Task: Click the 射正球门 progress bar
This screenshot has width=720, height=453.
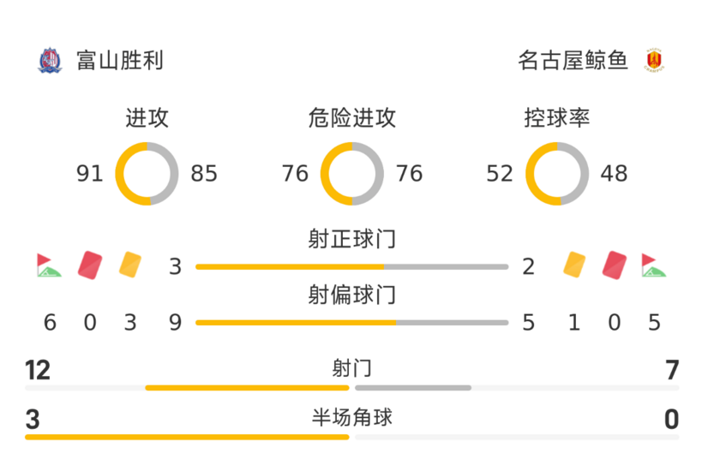Action: (x=352, y=267)
